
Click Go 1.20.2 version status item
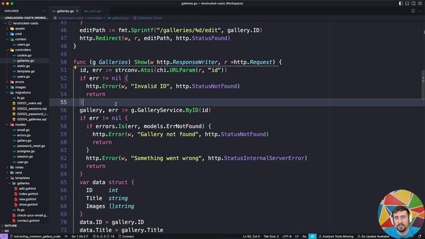(80, 236)
